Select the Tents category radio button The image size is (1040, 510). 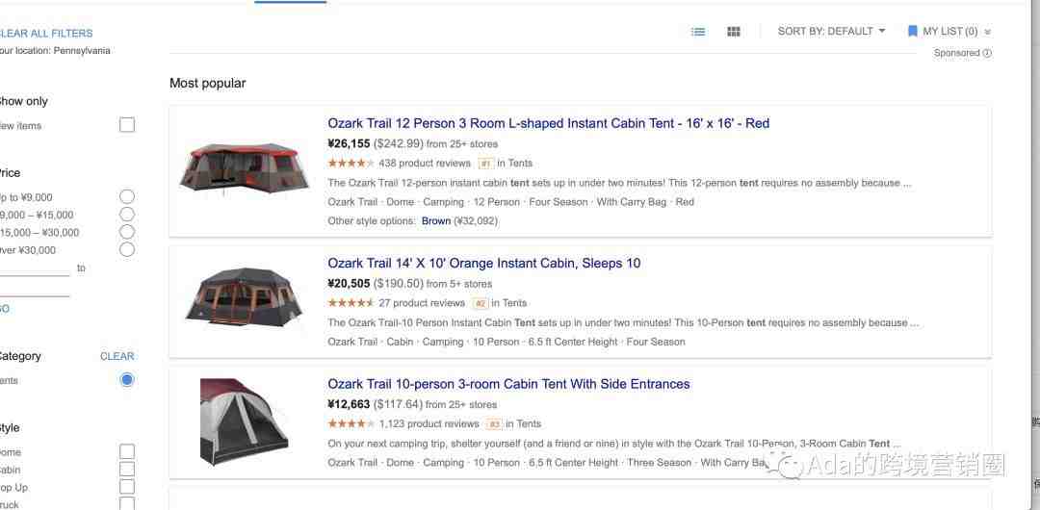tap(127, 380)
